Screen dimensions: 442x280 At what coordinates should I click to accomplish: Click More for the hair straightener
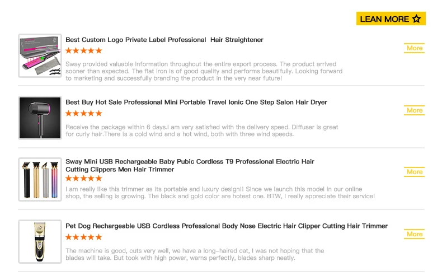click(415, 48)
